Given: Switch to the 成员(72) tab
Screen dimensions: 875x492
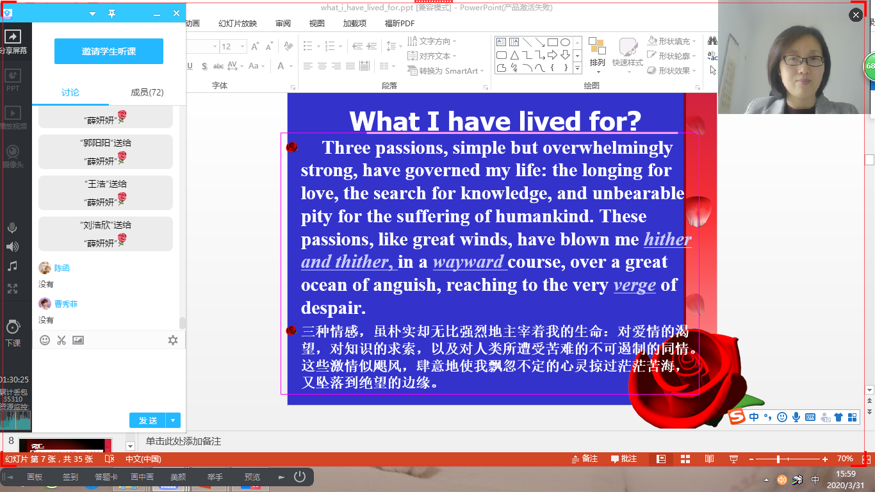Looking at the screenshot, I should tap(147, 92).
